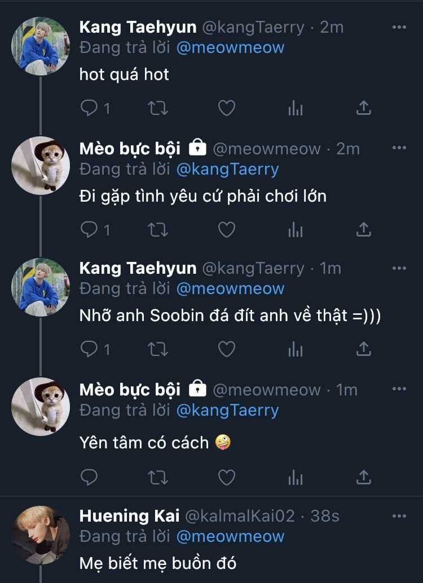Like the "Đi gặp tình yêu" tweet
423x583 pixels.
pyautogui.click(x=226, y=229)
